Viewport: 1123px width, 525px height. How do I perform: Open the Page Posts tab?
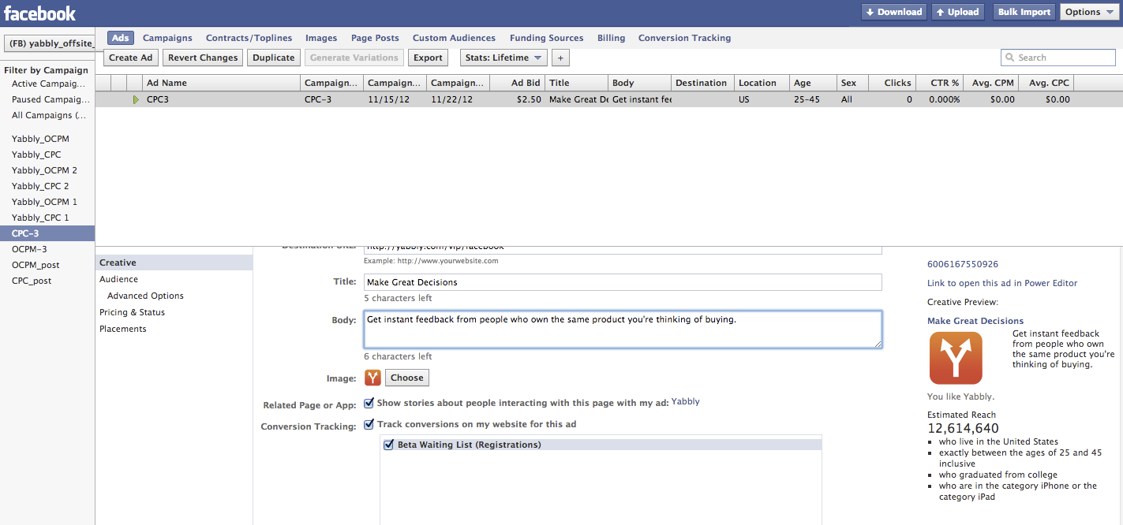pos(375,38)
